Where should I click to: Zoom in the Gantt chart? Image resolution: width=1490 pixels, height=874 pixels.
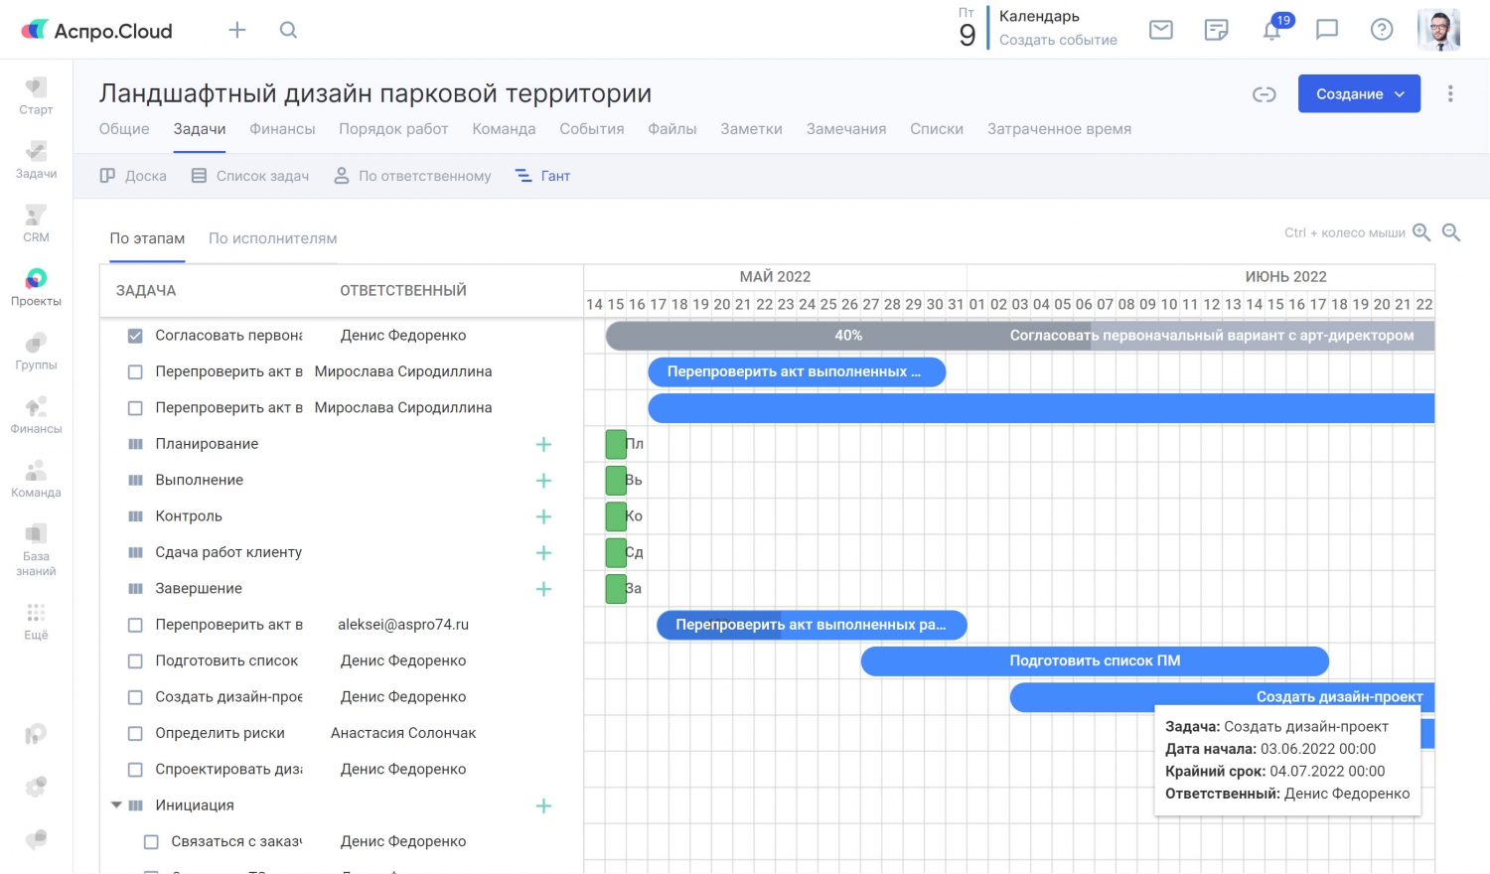pos(1421,232)
